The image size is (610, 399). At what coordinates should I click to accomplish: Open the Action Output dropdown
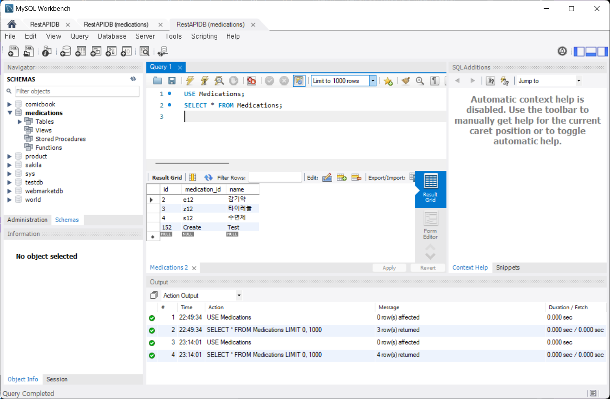[239, 295]
